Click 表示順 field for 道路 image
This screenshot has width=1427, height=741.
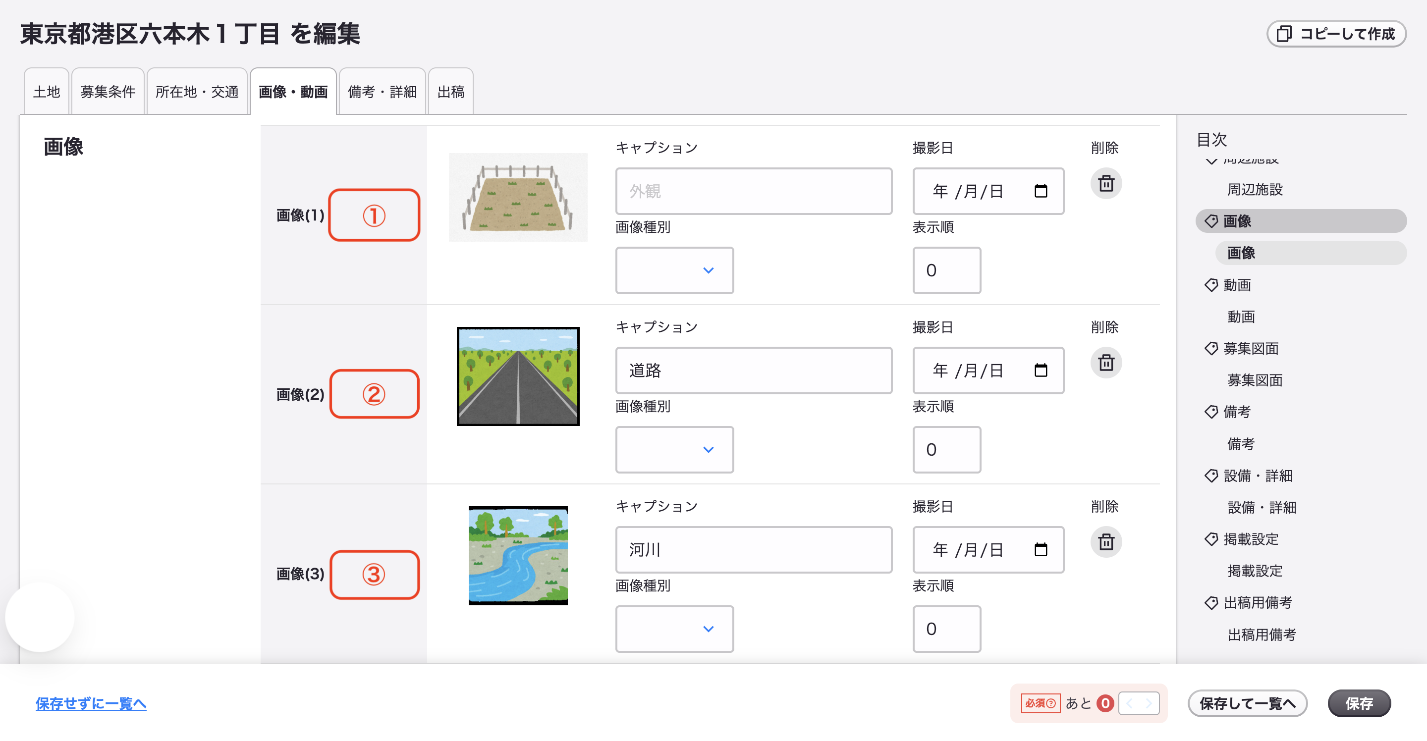pos(947,450)
